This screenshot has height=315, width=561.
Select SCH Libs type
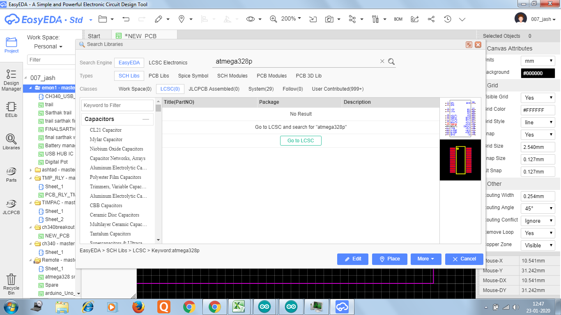129,76
